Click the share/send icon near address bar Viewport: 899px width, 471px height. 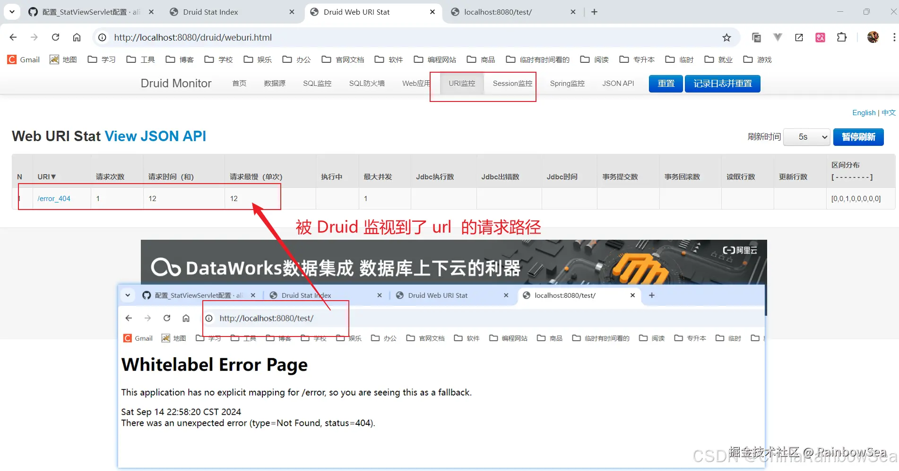(x=799, y=37)
